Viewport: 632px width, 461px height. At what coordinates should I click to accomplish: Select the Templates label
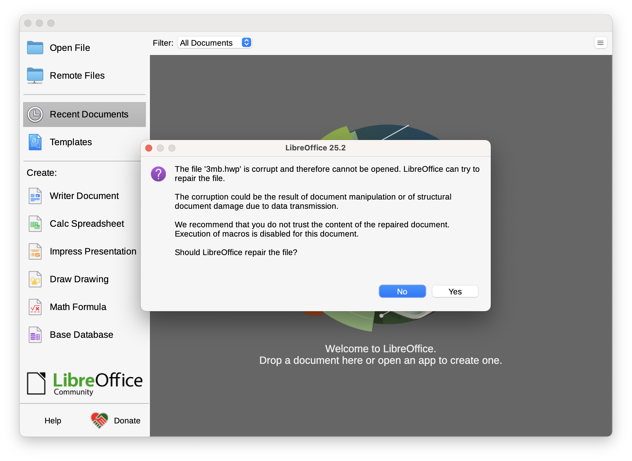point(71,142)
